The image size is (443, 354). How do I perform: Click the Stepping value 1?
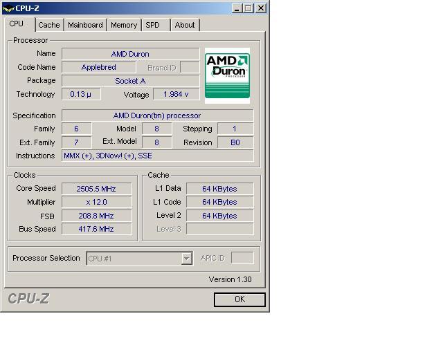tap(235, 129)
